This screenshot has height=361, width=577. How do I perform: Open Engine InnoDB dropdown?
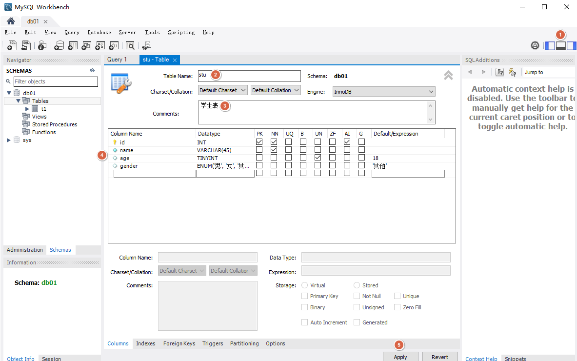coord(384,92)
